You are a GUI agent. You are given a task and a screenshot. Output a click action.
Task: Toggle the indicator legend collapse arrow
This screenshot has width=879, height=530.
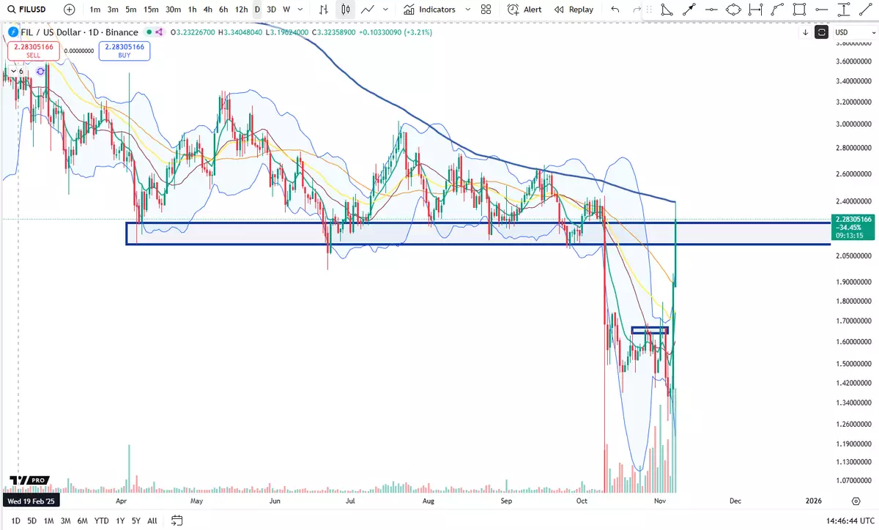point(12,71)
